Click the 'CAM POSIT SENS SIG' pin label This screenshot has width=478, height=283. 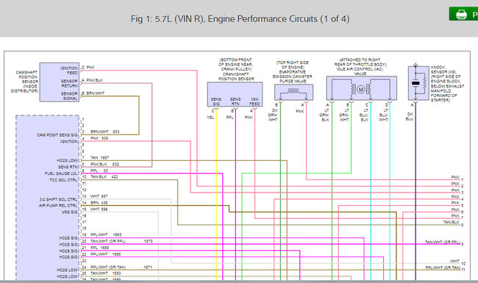coord(57,135)
